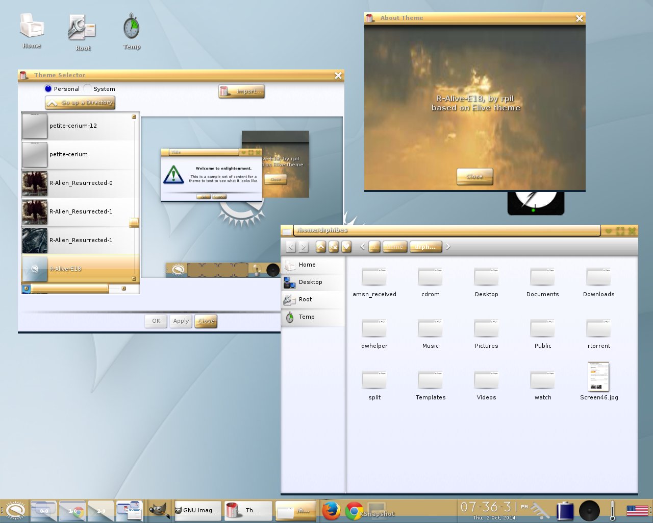Screen dimensions: 653x523
Task: Open the rtorrent folder
Action: coord(599,334)
